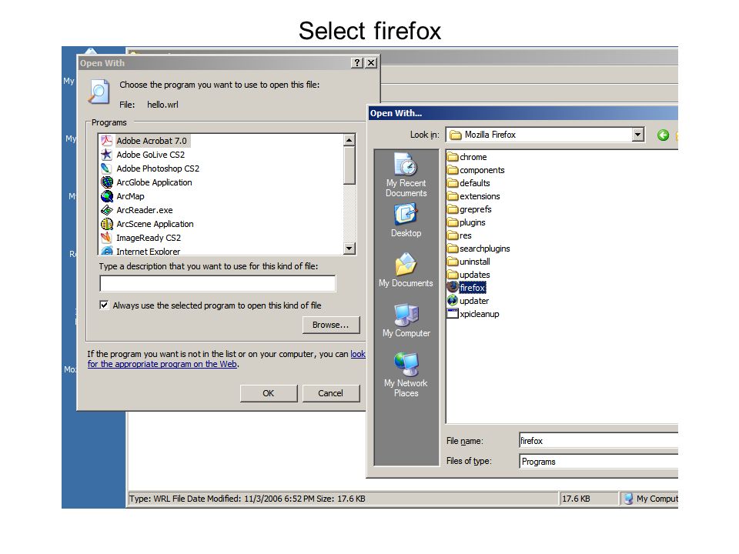
Task: Select the chrome folder
Action: click(x=467, y=157)
